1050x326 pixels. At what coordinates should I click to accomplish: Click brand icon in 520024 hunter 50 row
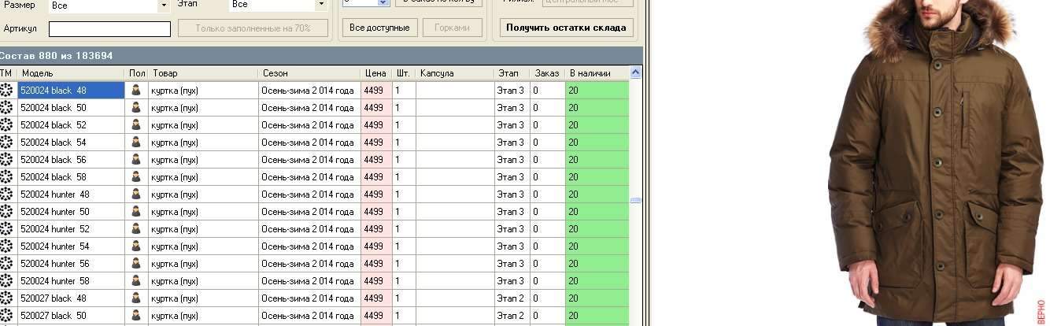(6, 212)
